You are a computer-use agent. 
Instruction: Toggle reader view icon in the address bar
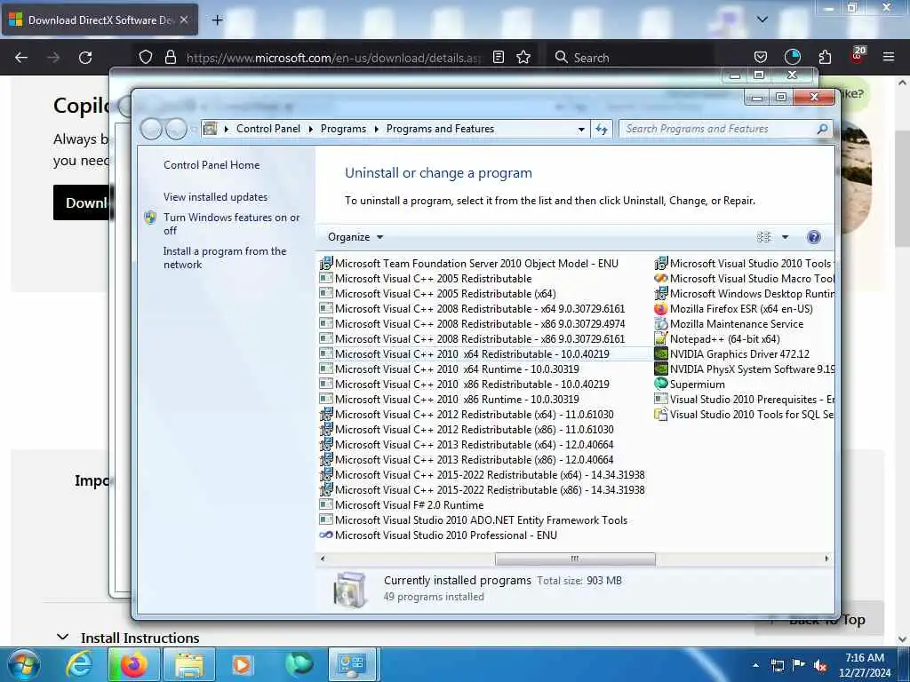pyautogui.click(x=498, y=57)
